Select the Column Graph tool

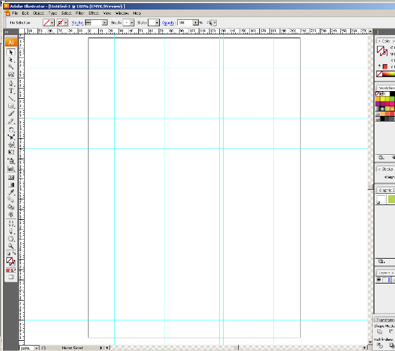pos(11,169)
